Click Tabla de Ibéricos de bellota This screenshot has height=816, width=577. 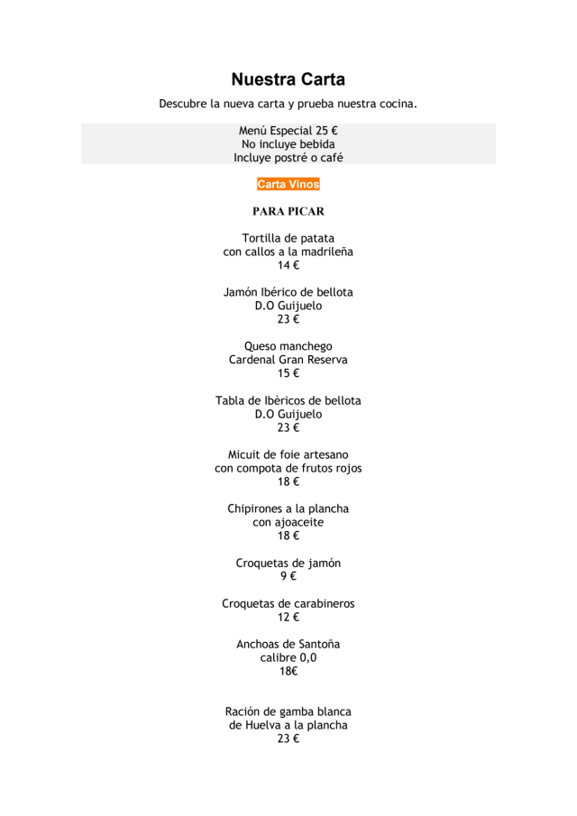[x=288, y=400]
